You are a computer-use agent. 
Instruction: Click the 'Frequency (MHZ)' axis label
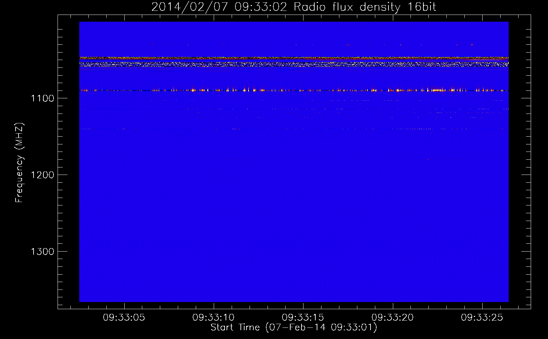tap(20, 163)
